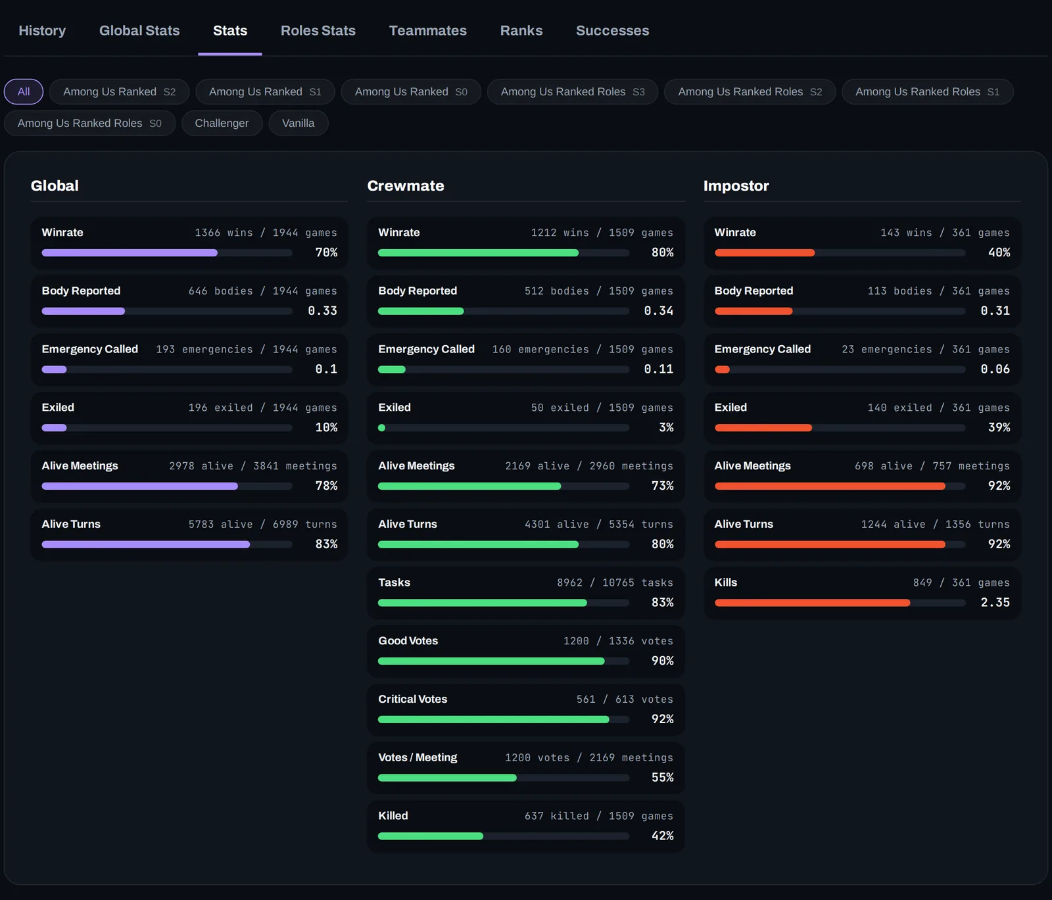
Task: Filter by Among Us Ranked Roles S0
Action: click(x=89, y=124)
